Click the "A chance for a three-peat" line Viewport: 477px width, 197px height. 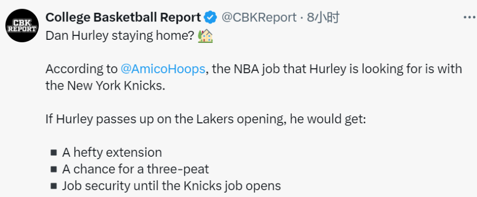[136, 169]
